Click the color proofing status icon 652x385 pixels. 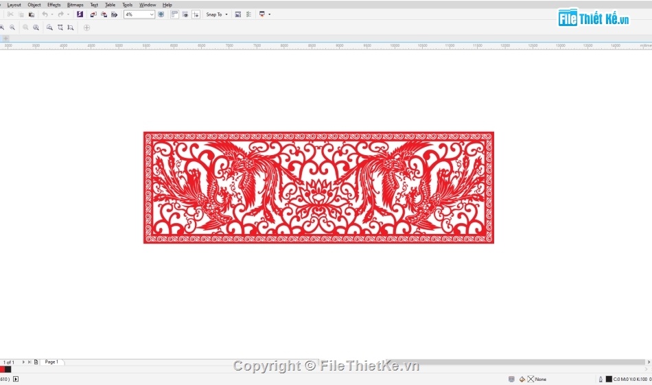pos(511,380)
